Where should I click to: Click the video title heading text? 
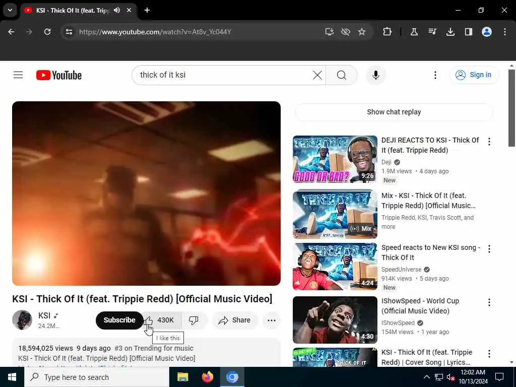[x=142, y=299]
